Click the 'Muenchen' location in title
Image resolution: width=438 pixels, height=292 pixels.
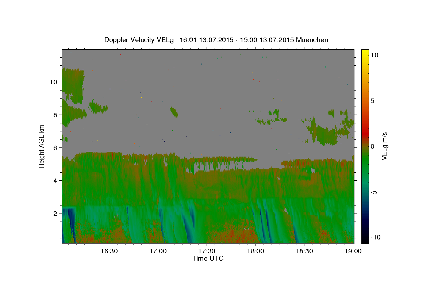point(312,40)
